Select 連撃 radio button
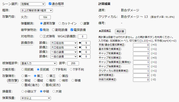Screen dimensions: 179x102 pyautogui.click(x=81, y=23)
